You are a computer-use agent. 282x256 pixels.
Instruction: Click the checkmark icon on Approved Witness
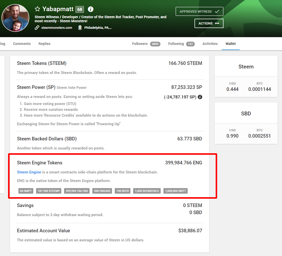217,12
